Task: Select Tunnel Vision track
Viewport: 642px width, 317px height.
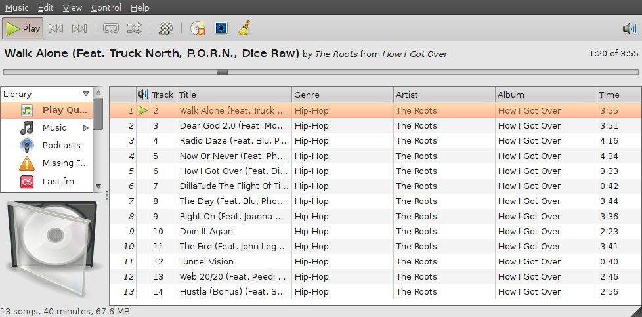Action: (375, 262)
